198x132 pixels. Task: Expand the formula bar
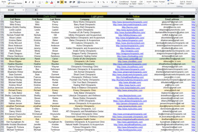coord(196,10)
